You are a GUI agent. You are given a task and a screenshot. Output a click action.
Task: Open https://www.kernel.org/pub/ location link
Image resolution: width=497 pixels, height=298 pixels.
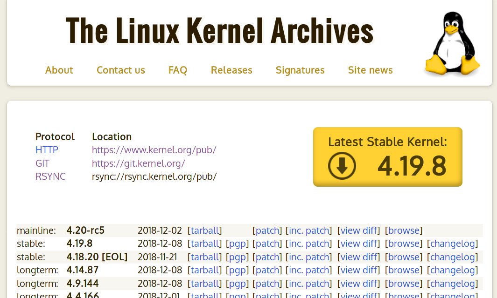click(154, 150)
